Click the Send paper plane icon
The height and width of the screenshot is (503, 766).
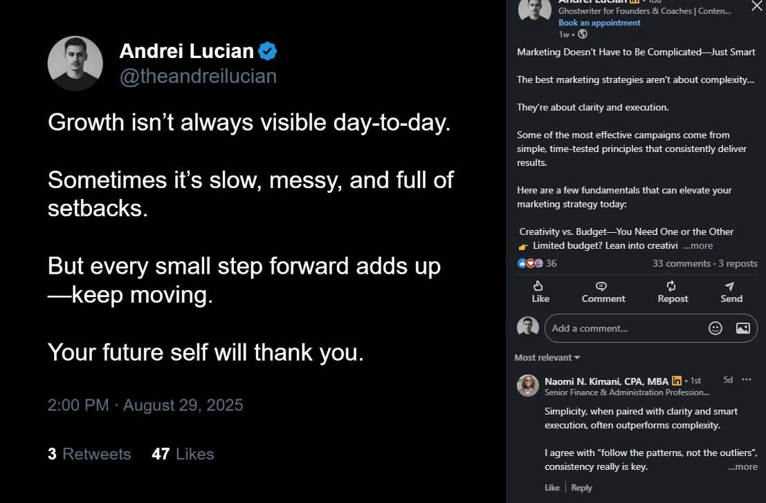coord(729,286)
